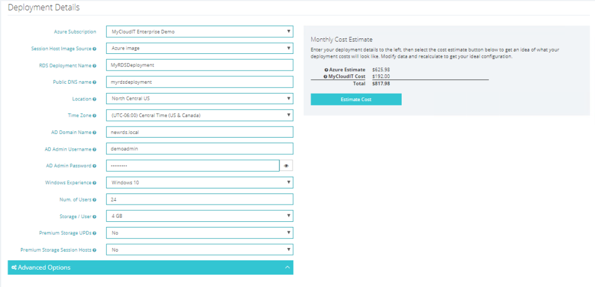The height and width of the screenshot is (287, 595).
Task: Click AD Domain Name field newrds.local
Action: click(200, 132)
